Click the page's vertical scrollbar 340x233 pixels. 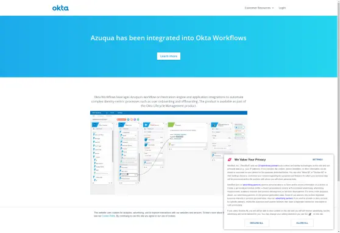point(339,91)
